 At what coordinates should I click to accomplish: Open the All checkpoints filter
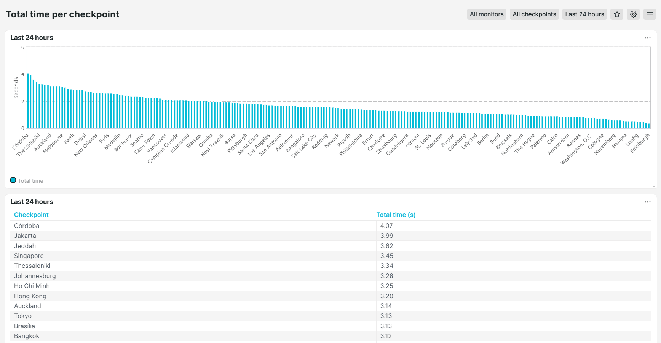[534, 14]
